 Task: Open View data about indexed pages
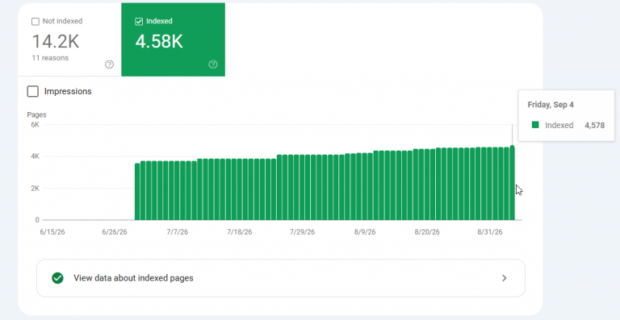pyautogui.click(x=281, y=278)
